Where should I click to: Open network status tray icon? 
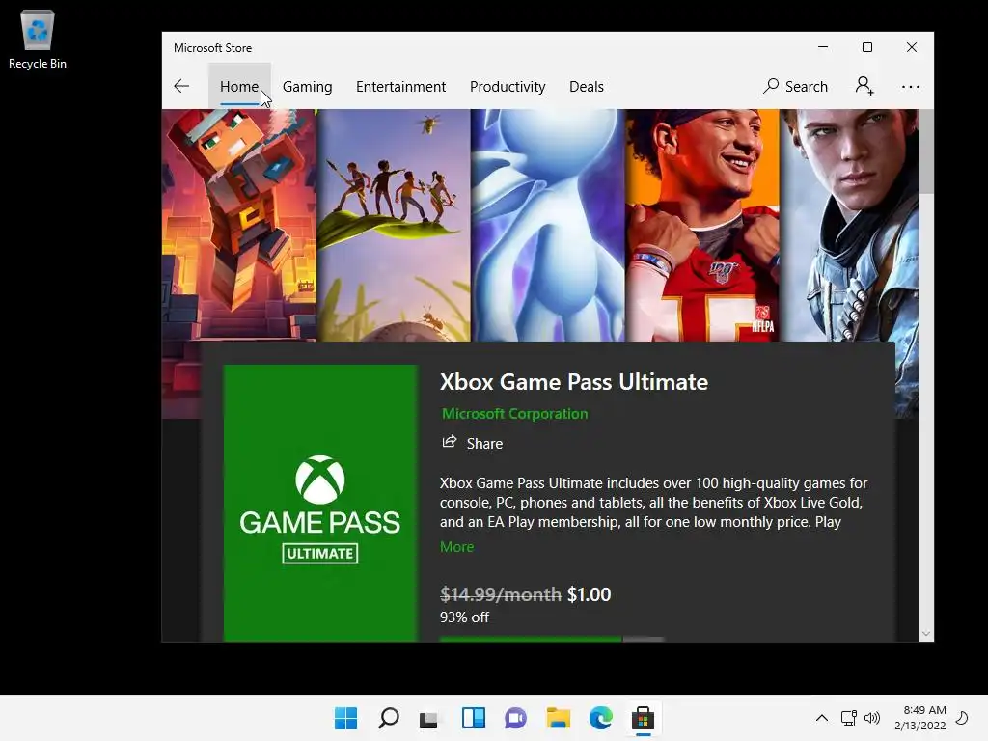pyautogui.click(x=849, y=718)
